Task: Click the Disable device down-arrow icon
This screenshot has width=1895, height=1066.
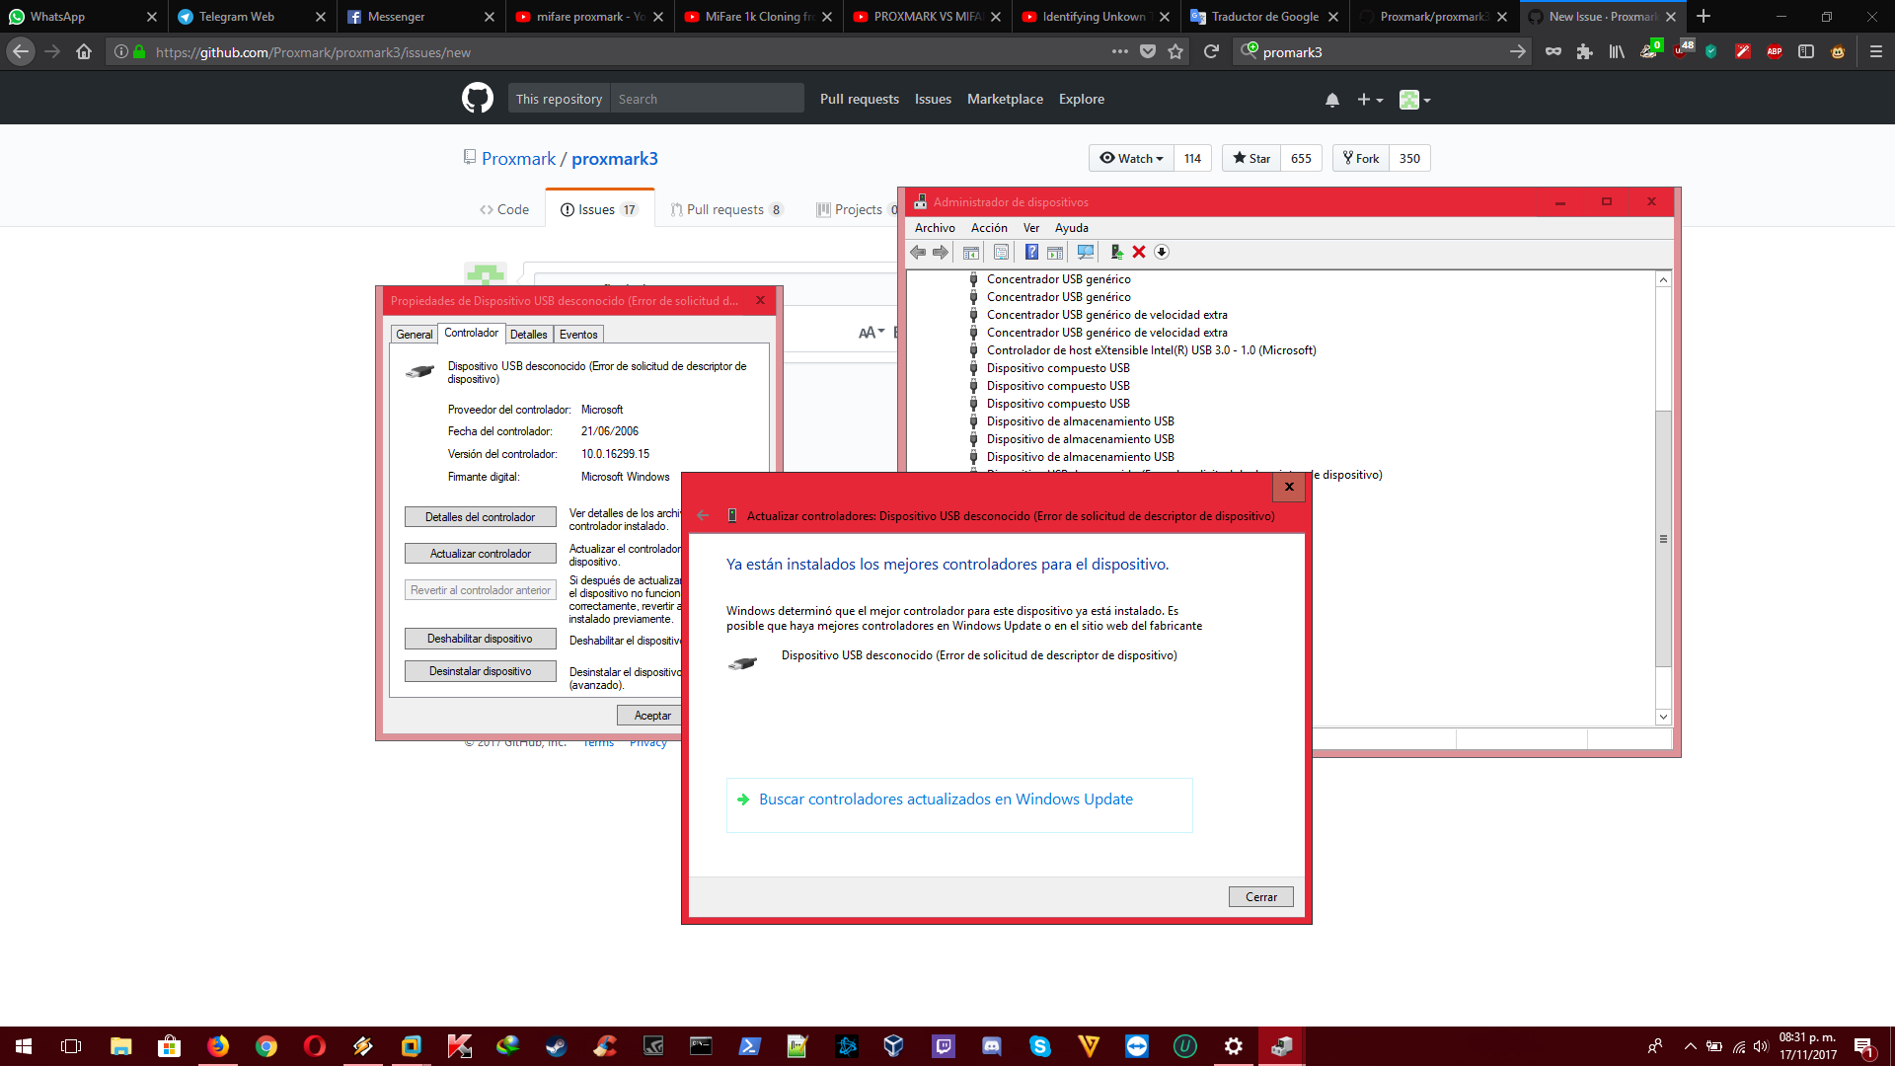Action: click(x=1162, y=252)
